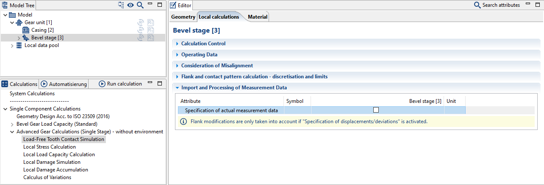544x185 pixels.
Task: Click the 3D view icon for Gear unit
Action: click(x=141, y=22)
